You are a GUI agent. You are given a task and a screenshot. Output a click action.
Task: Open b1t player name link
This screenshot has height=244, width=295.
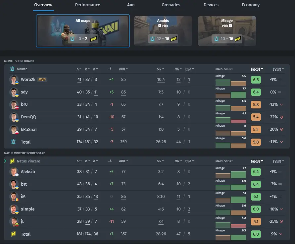point(24,184)
